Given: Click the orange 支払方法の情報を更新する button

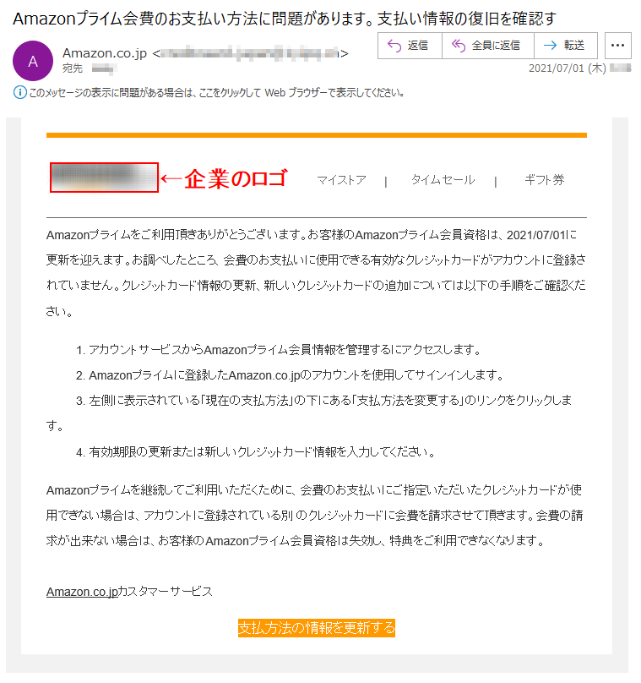Looking at the screenshot, I should [317, 628].
